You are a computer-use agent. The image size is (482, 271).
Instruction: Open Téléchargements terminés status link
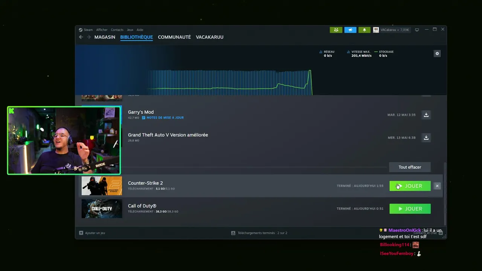(262, 233)
